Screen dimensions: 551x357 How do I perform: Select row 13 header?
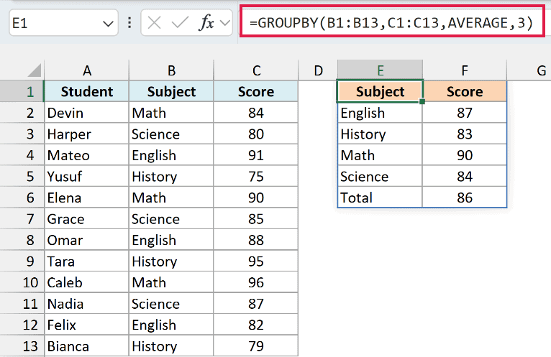(22, 346)
